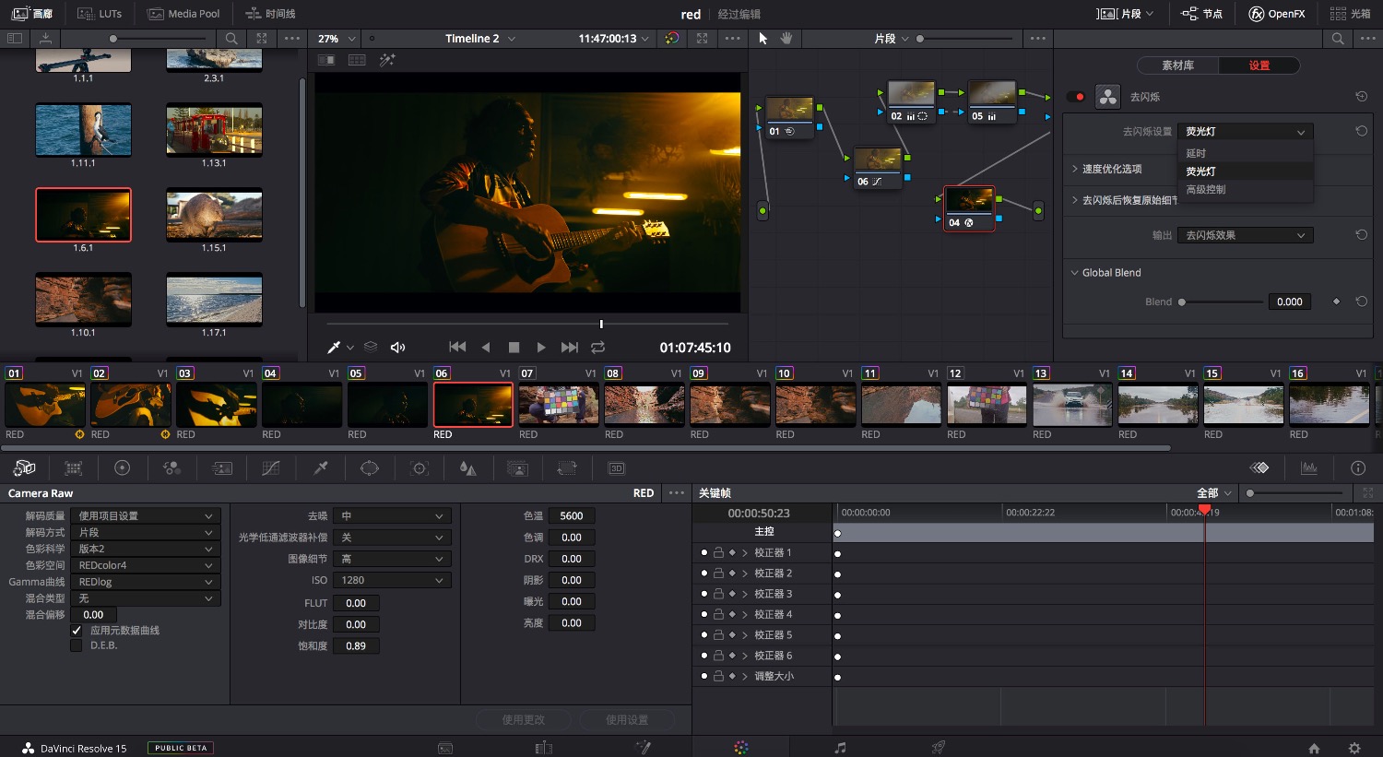Switch to the Fairlight page music icon

(x=840, y=748)
